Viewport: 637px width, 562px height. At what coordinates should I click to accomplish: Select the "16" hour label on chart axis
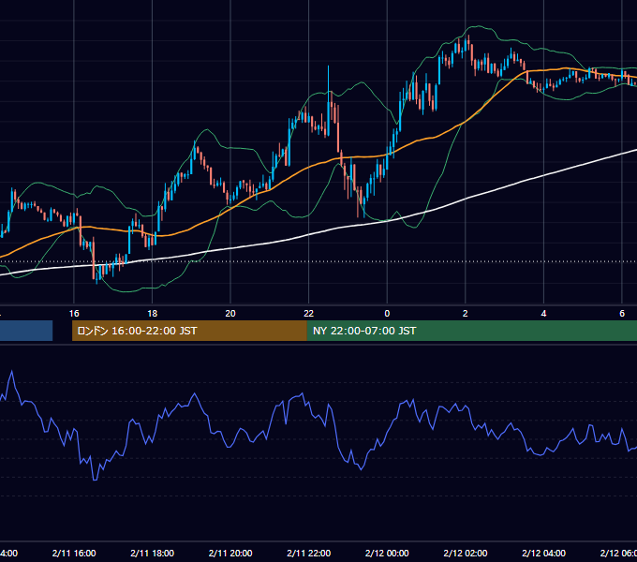(74, 314)
